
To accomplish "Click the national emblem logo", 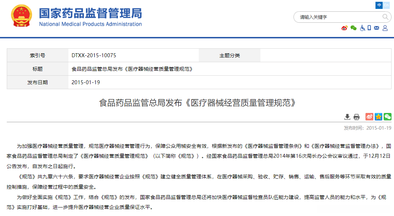I will (x=21, y=16).
